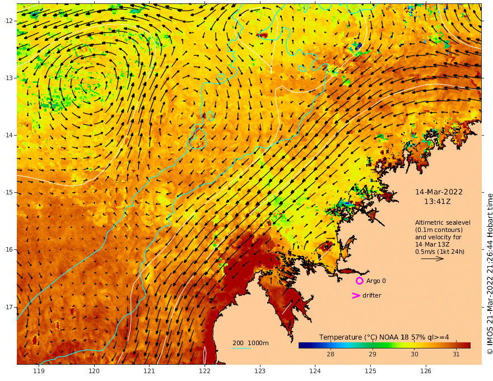Click the '200 1000m' isobath label
Viewport: 493px width, 381px height.
[250, 343]
